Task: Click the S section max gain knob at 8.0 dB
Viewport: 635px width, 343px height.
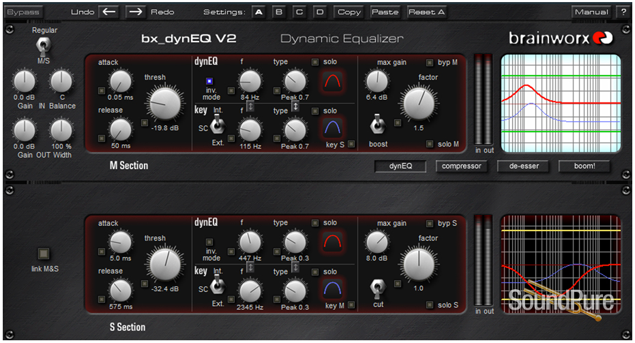Action: point(376,242)
